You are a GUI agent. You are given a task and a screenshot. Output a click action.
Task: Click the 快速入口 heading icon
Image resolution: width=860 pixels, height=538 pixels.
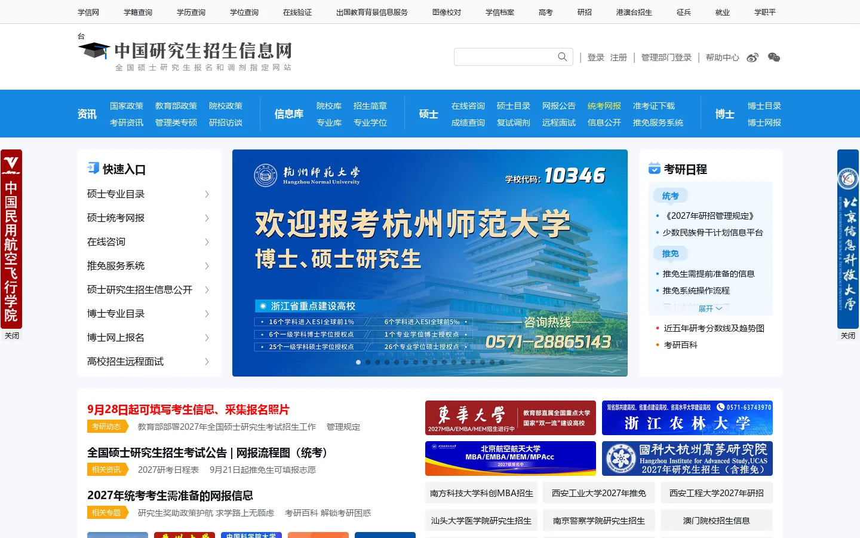(x=93, y=168)
